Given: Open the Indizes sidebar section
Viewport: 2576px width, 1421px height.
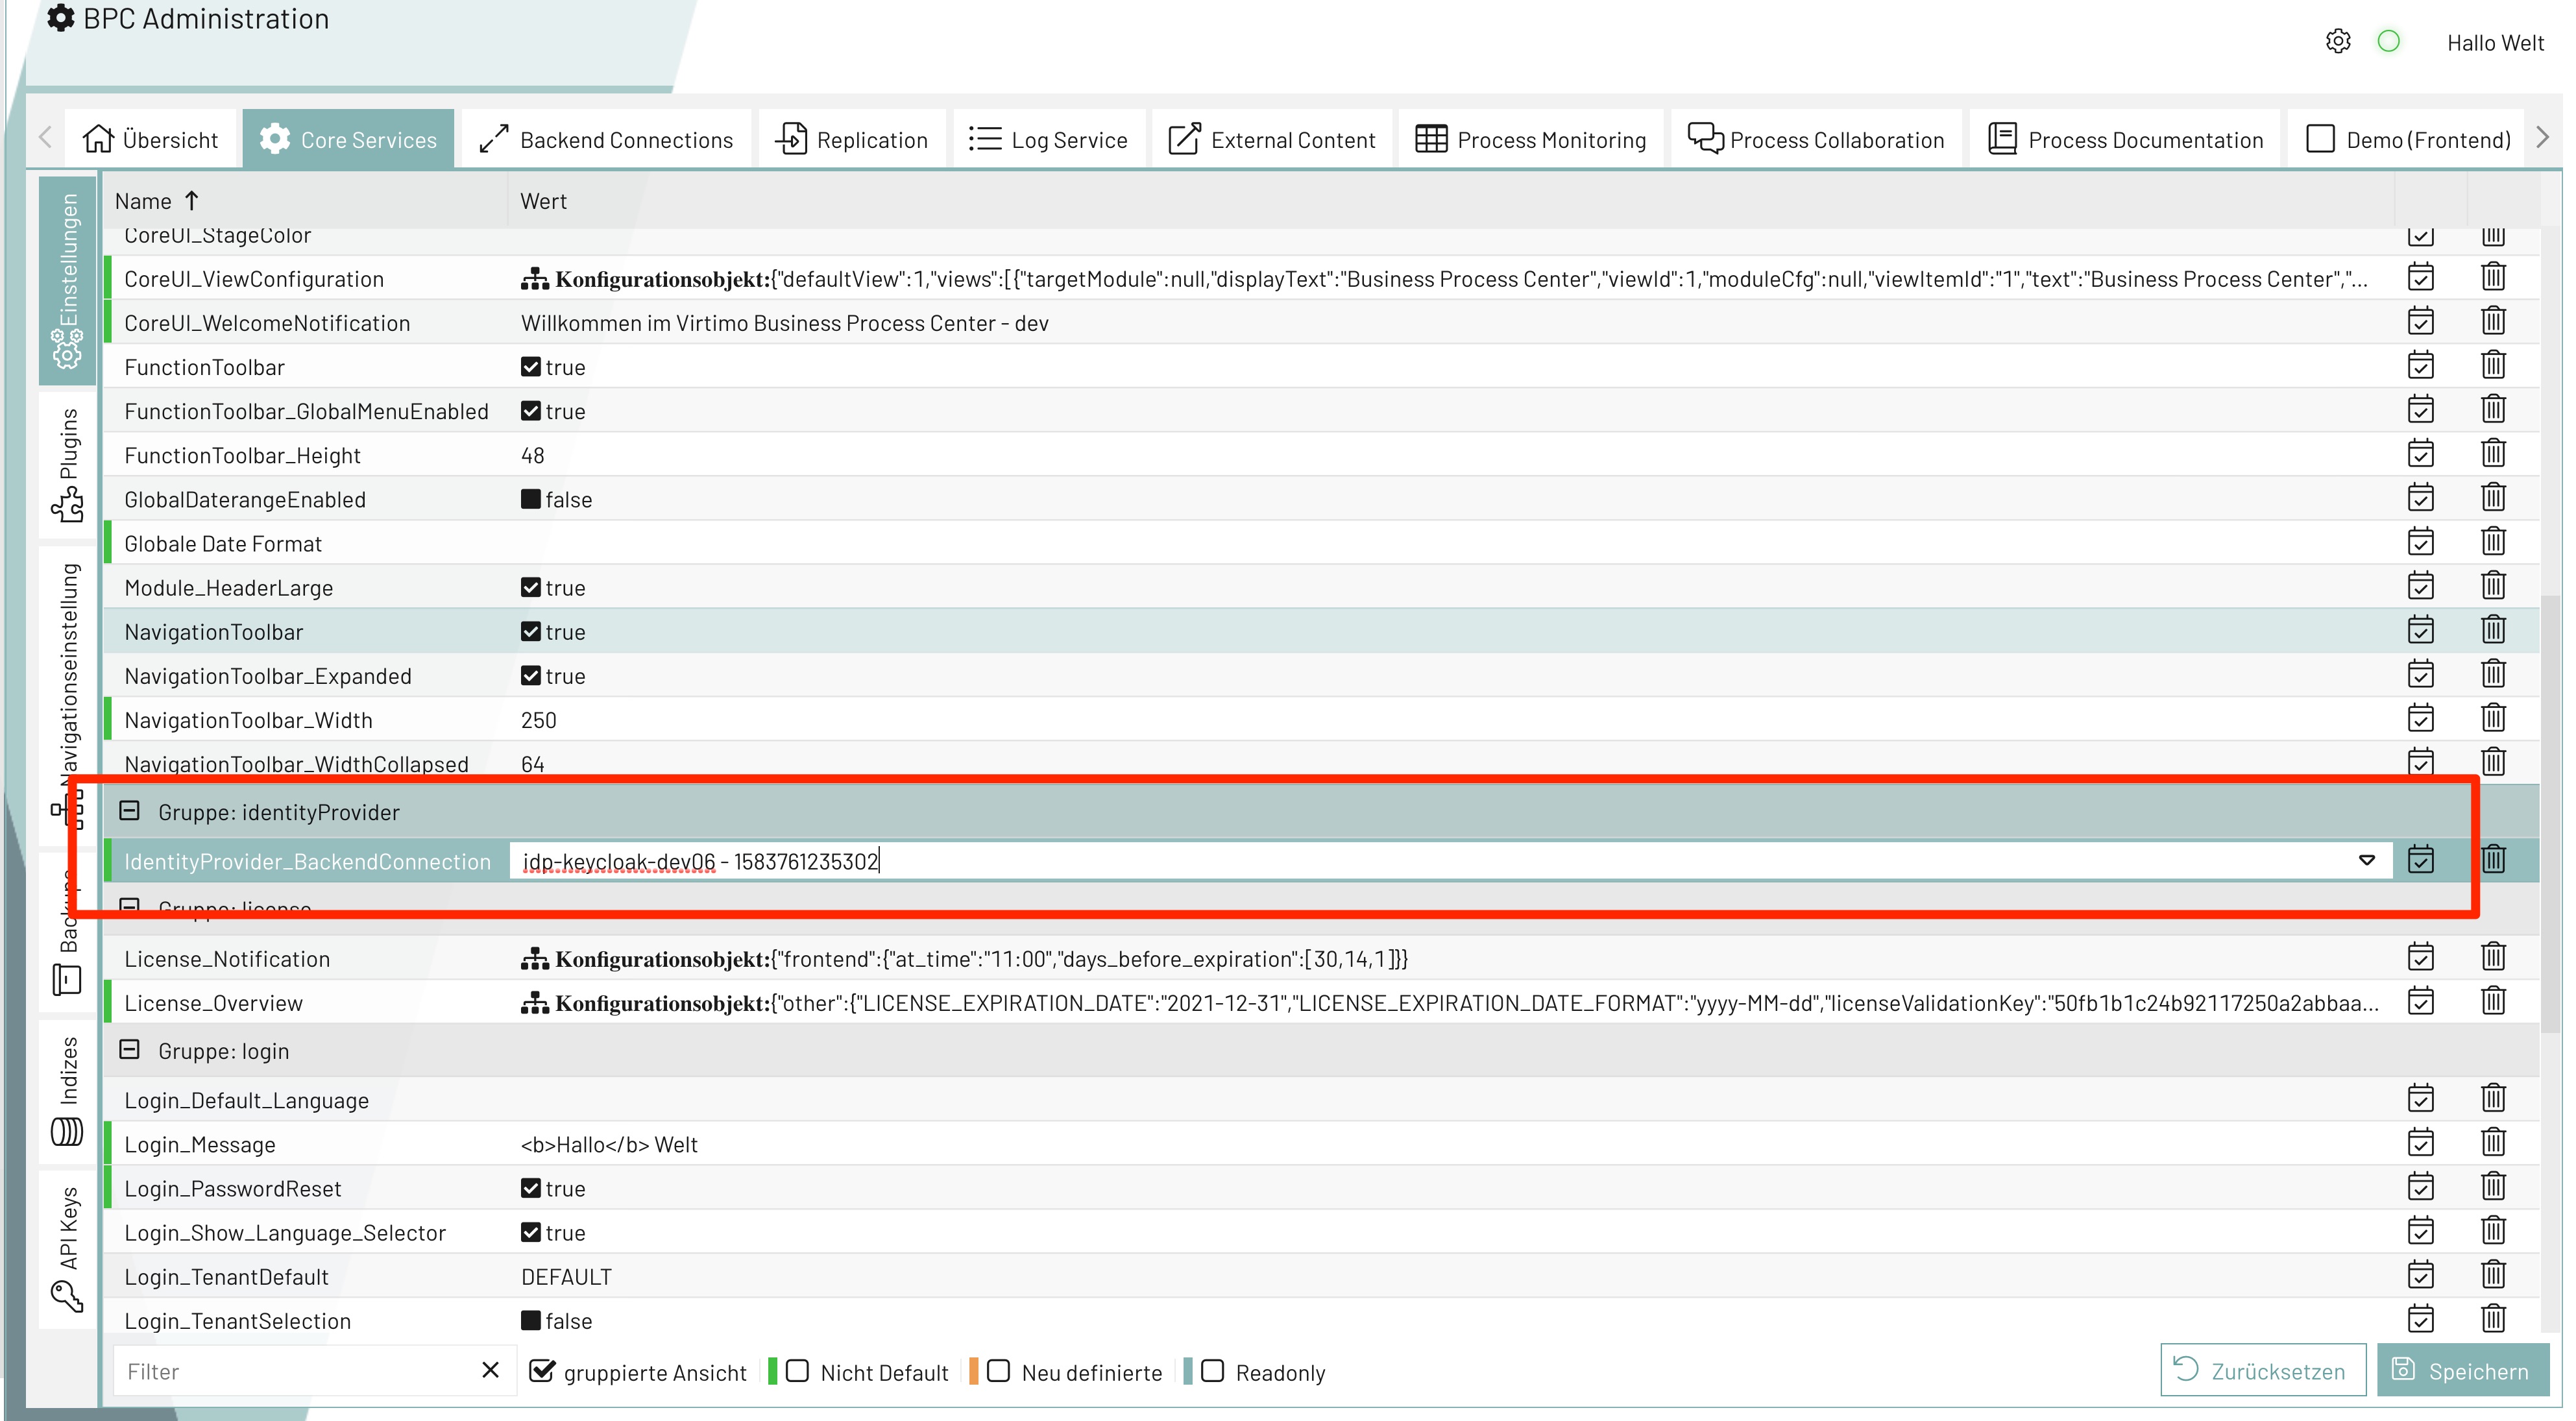Looking at the screenshot, I should click(x=67, y=1090).
